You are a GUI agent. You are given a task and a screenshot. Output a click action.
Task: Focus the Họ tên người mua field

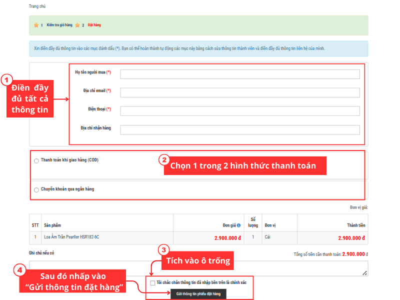click(x=239, y=74)
